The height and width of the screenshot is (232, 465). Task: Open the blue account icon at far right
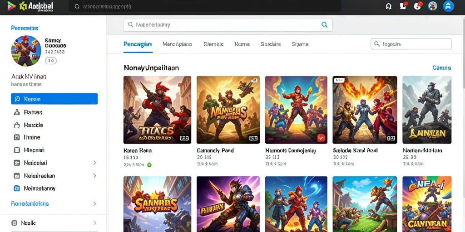pos(448,6)
